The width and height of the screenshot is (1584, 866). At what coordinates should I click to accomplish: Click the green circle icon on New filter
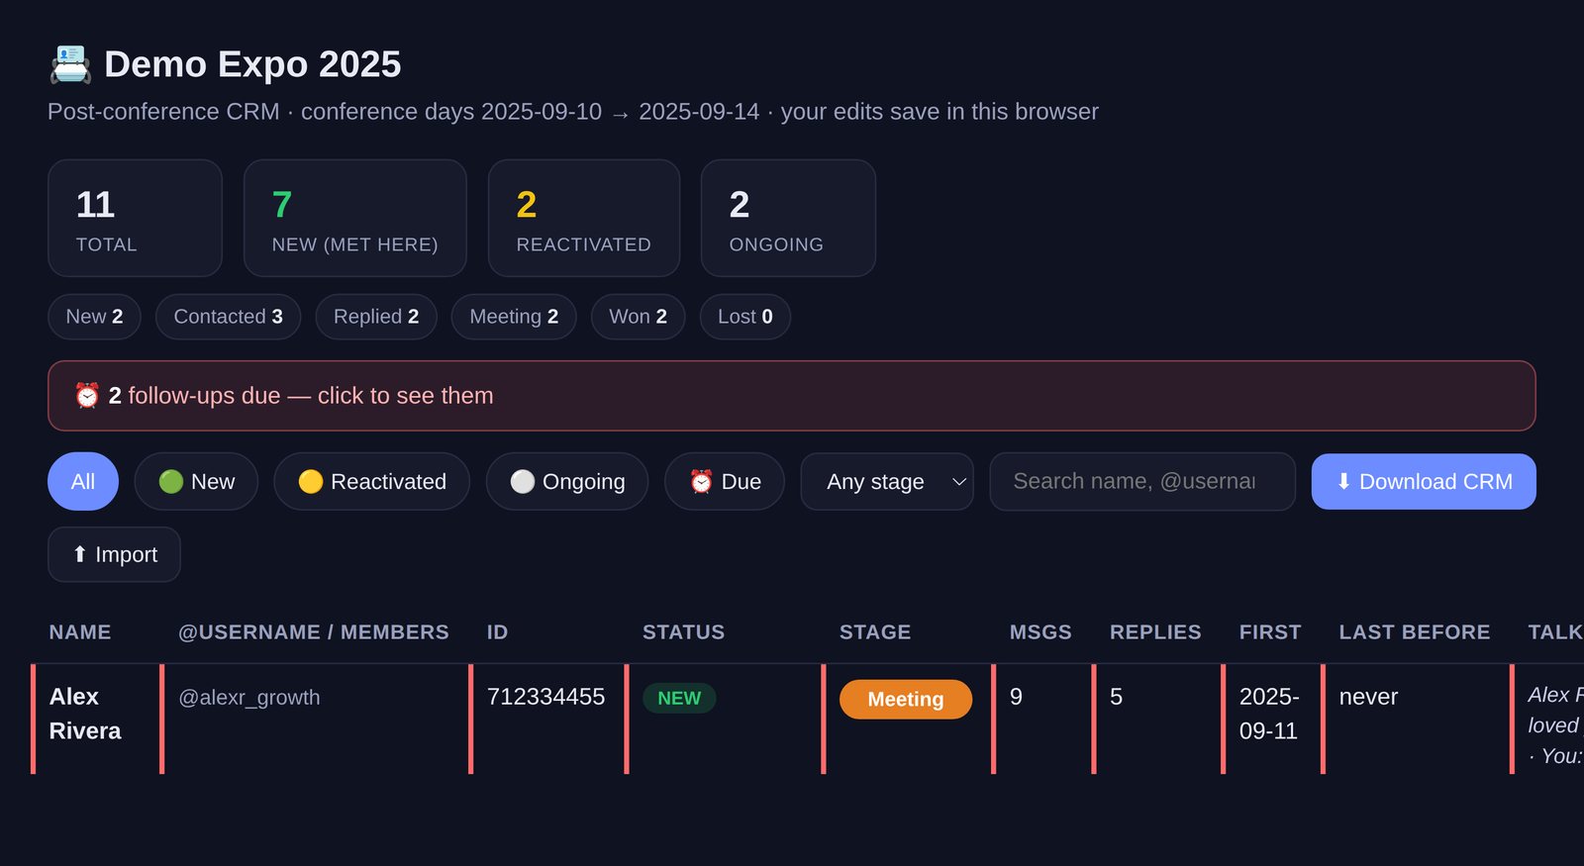pos(171,482)
